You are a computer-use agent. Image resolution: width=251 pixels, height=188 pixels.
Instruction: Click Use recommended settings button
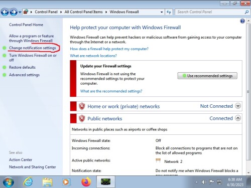pyautogui.click(x=207, y=76)
